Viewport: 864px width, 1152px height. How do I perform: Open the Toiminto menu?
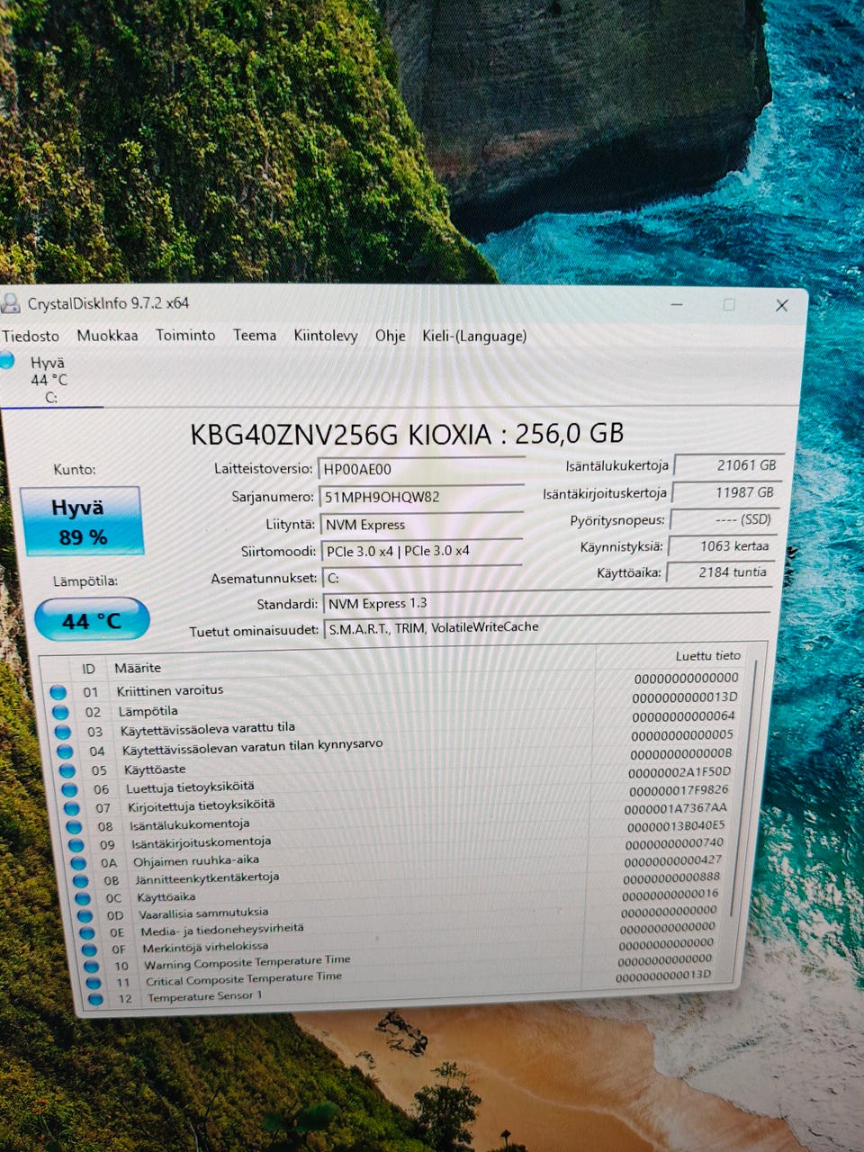[185, 335]
